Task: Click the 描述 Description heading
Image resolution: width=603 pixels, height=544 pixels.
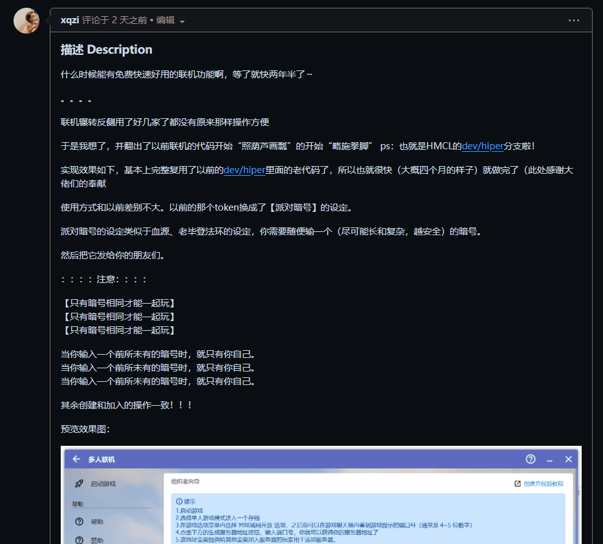Action: [x=107, y=50]
